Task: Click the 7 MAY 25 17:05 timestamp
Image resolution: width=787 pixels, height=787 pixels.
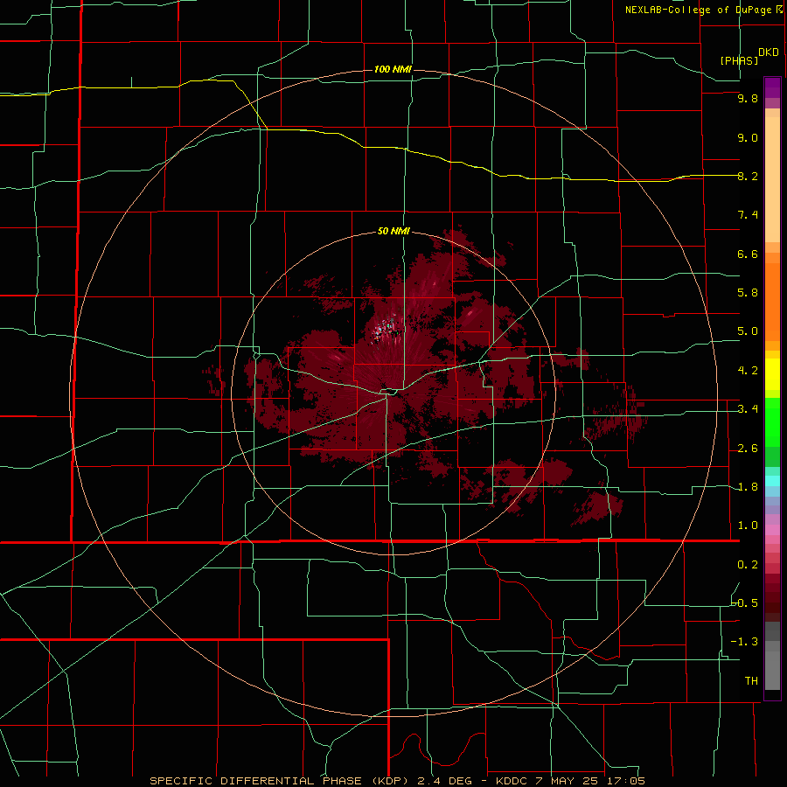Action: tap(590, 781)
